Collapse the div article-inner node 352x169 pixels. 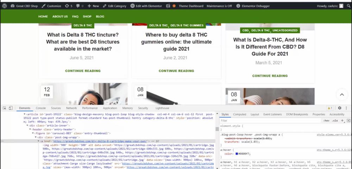27,126
